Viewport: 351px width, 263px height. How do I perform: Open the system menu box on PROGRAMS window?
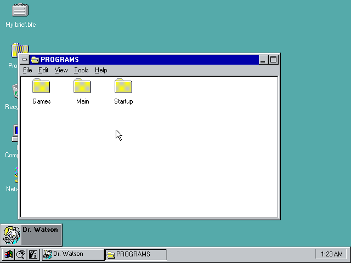coord(25,60)
